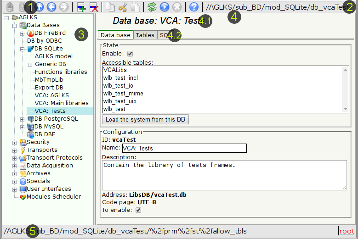The image size is (358, 239).
Task: Switch to the Tables tab
Action: [x=145, y=35]
